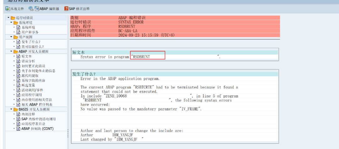Click IBM_YANGJF in the Last changed by line

click(x=126, y=139)
